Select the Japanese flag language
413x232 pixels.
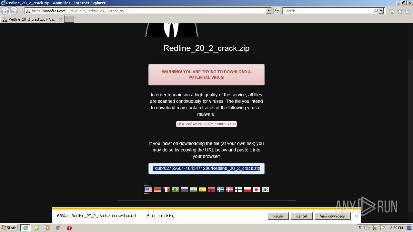[x=256, y=189]
